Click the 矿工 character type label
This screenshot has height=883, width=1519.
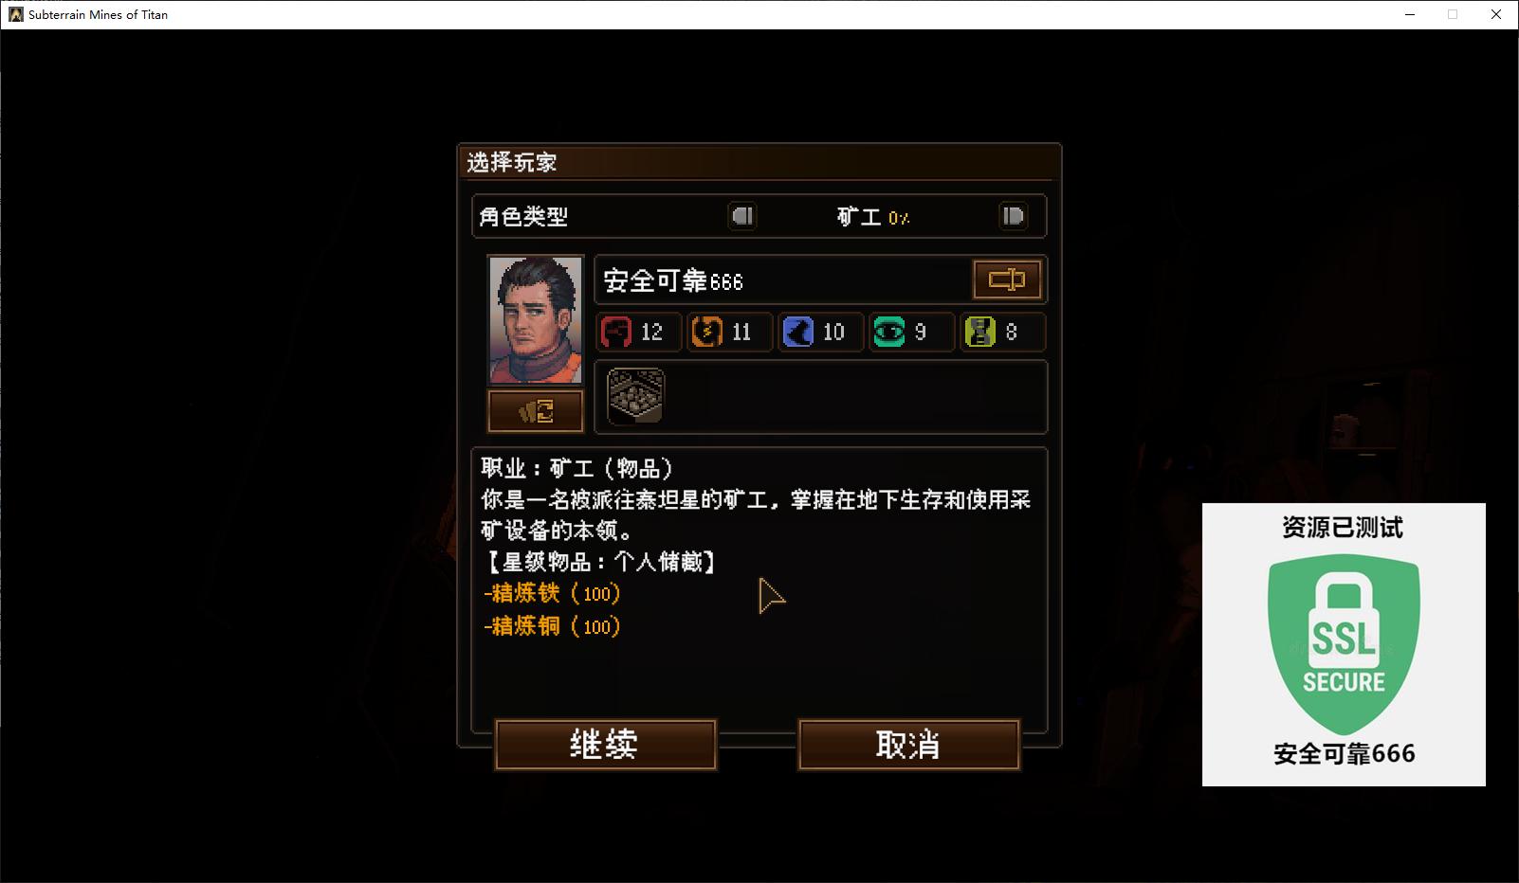point(859,217)
